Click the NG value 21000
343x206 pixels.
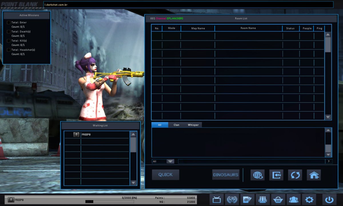click(191, 202)
